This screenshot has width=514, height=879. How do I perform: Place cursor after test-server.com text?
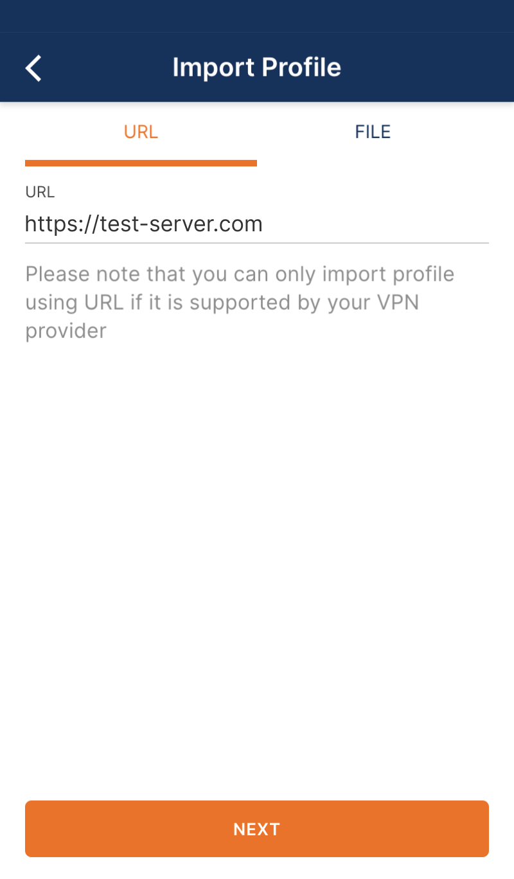[265, 224]
